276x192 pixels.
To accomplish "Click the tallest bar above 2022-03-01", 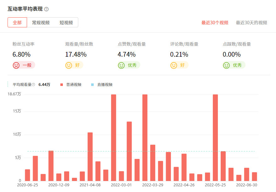I will [x=113, y=135].
